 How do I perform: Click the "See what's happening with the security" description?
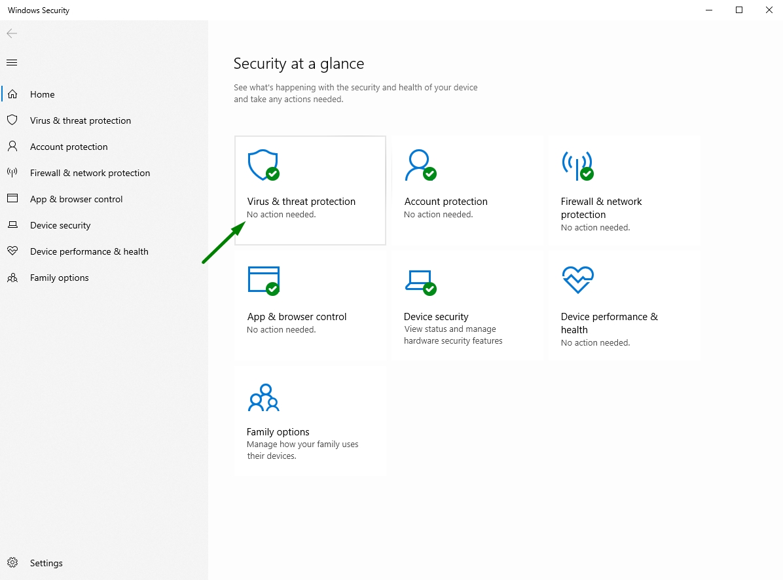[x=355, y=94]
